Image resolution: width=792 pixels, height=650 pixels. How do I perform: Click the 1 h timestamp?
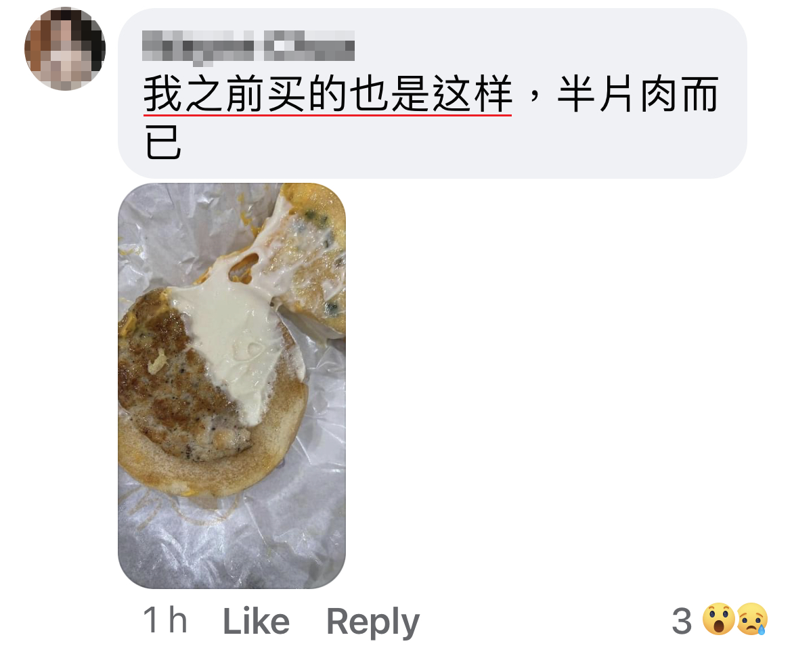164,620
